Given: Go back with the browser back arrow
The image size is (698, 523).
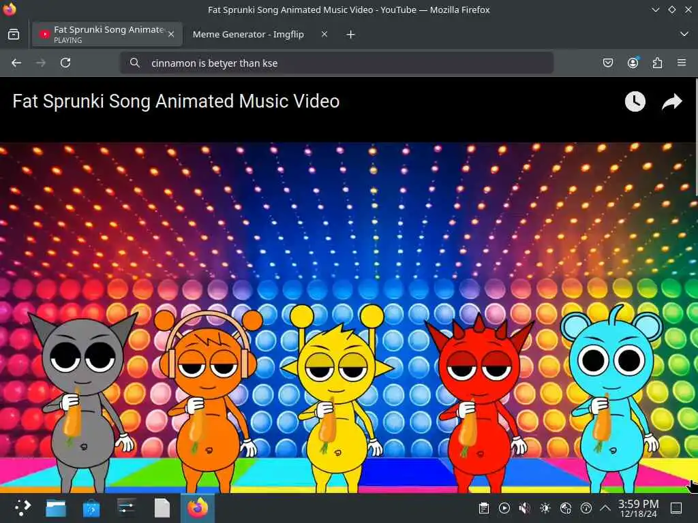Looking at the screenshot, I should coord(16,63).
